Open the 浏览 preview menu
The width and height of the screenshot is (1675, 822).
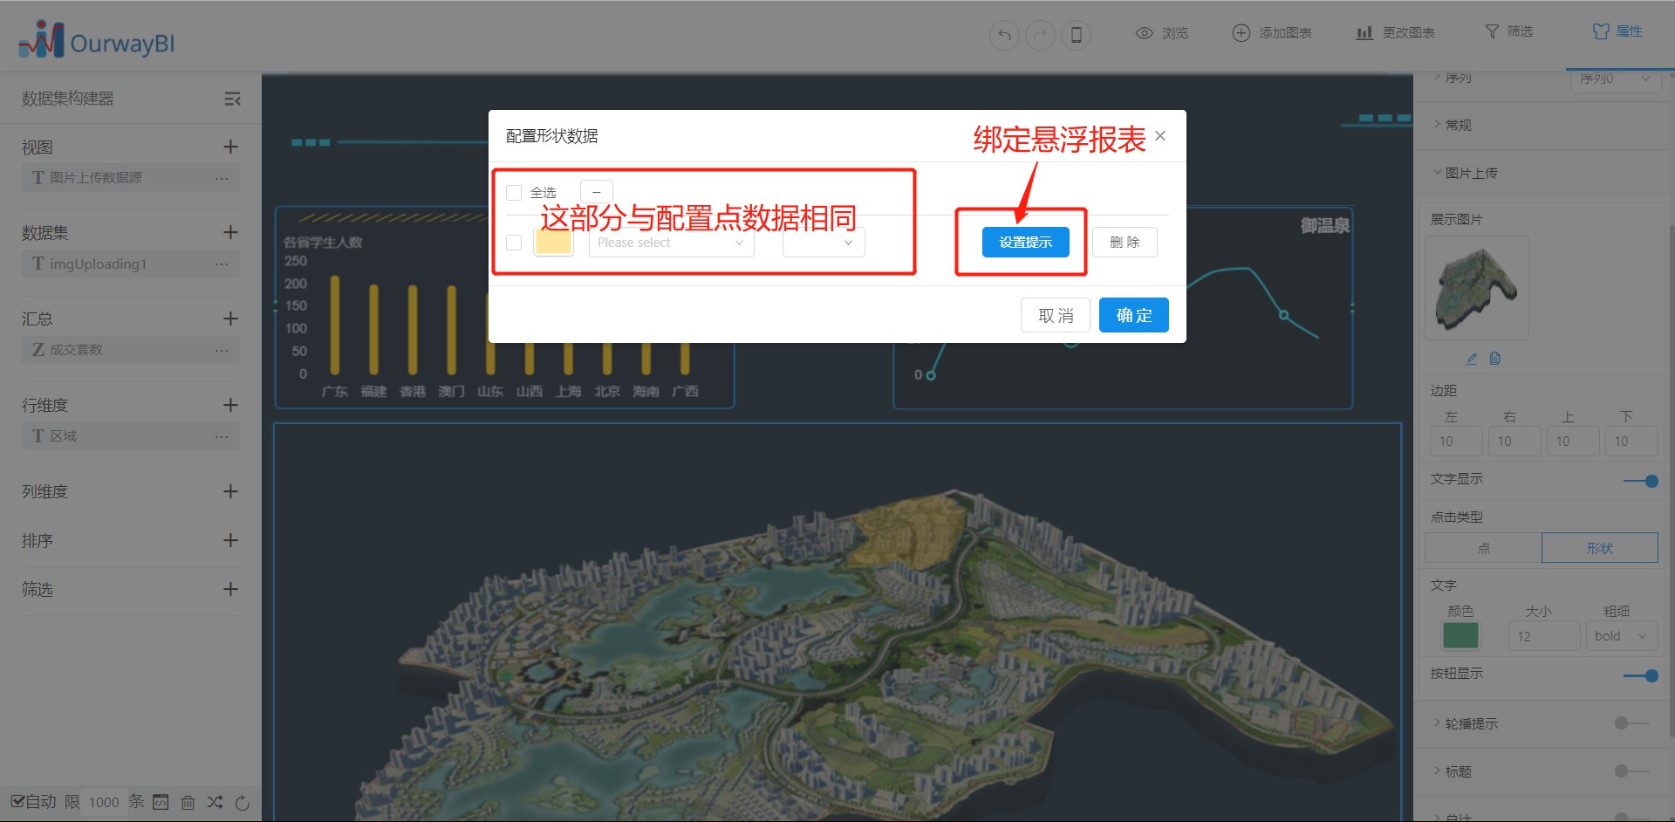[1162, 33]
